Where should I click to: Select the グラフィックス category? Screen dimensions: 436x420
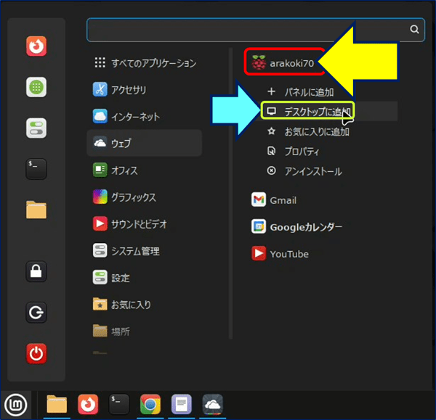(x=145, y=197)
